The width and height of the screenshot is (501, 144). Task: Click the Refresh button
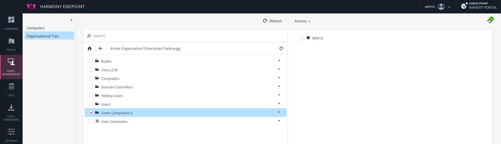coord(272,21)
